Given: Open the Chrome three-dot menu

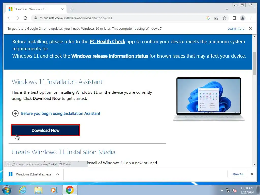Looking at the screenshot, I should (251, 18).
